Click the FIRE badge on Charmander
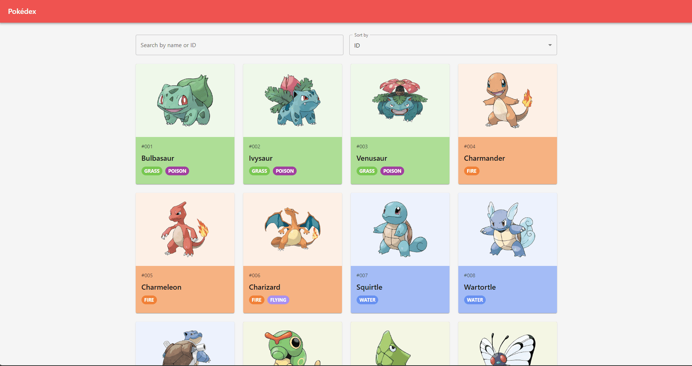The image size is (692, 366). (x=471, y=171)
